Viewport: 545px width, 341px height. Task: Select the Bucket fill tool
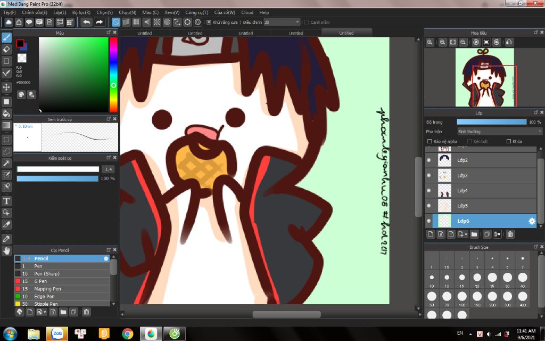tap(6, 113)
